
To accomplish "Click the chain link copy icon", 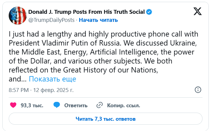I will tap(100, 105).
